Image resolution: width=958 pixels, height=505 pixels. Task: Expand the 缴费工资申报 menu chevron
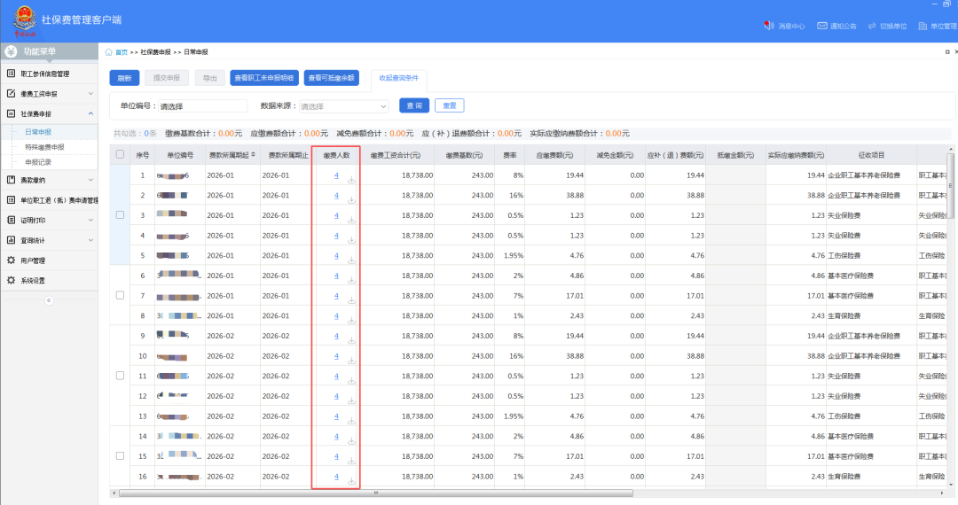[90, 93]
